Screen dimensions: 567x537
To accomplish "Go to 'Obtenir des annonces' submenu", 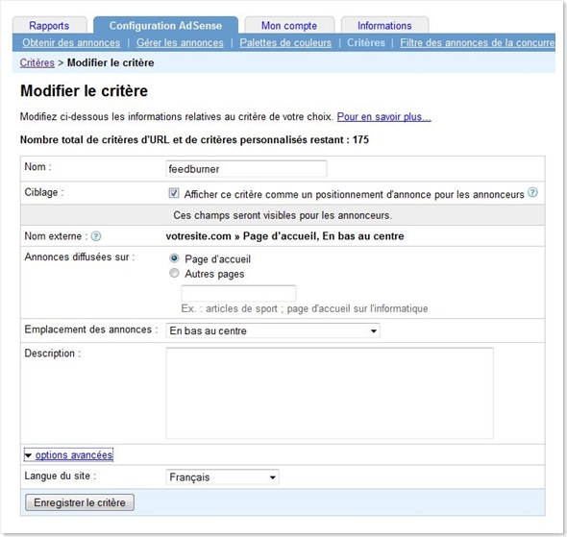I will tap(71, 42).
